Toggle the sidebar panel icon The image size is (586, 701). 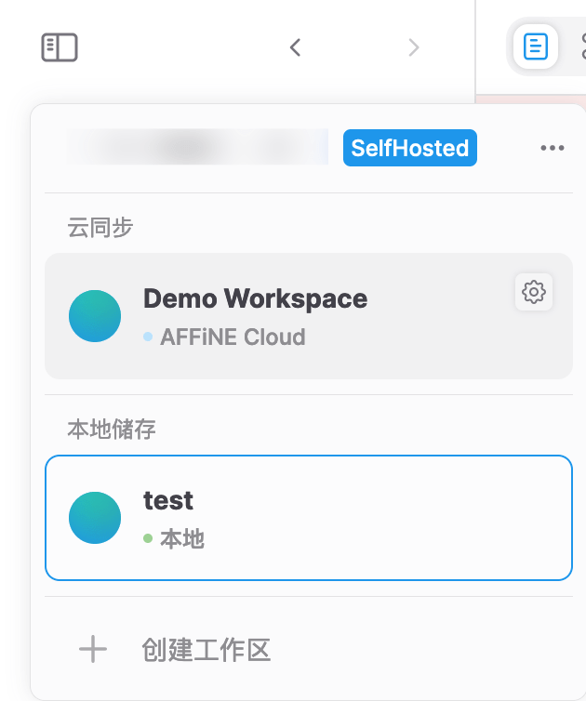[60, 47]
